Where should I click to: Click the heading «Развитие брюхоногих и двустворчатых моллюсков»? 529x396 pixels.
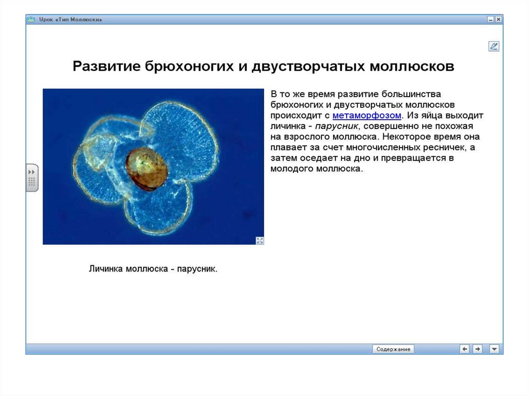[x=263, y=66]
